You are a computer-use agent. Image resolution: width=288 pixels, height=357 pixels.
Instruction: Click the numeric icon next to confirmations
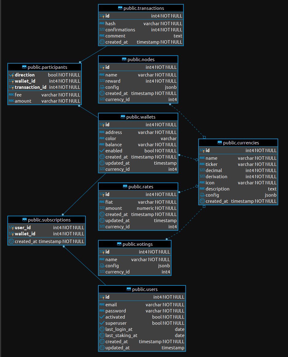pyautogui.click(x=102, y=29)
